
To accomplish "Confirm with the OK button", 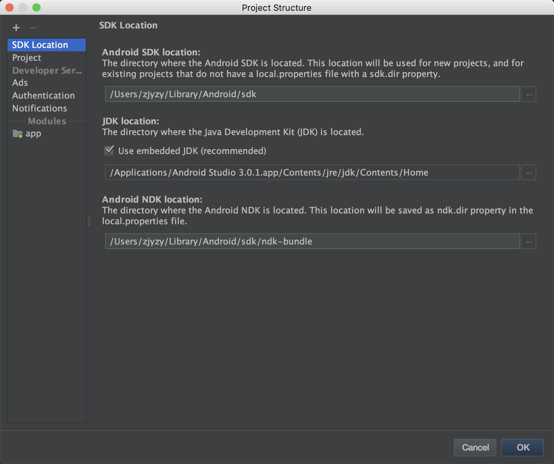I will point(523,447).
